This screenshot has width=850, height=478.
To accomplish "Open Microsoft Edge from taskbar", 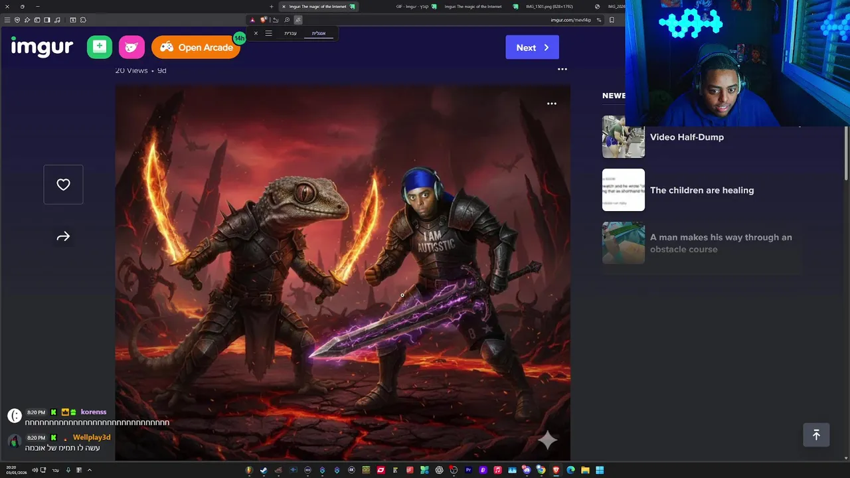I will pyautogui.click(x=570, y=470).
